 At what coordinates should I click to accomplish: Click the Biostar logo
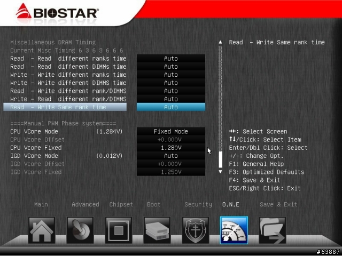coord(57,13)
